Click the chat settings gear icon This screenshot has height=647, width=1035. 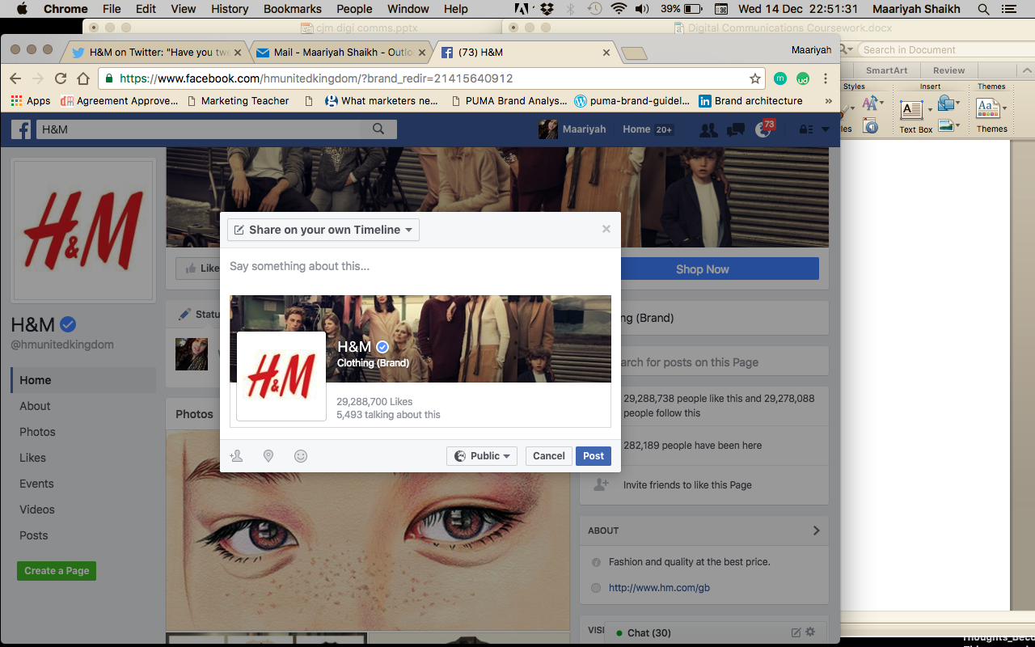(x=811, y=632)
